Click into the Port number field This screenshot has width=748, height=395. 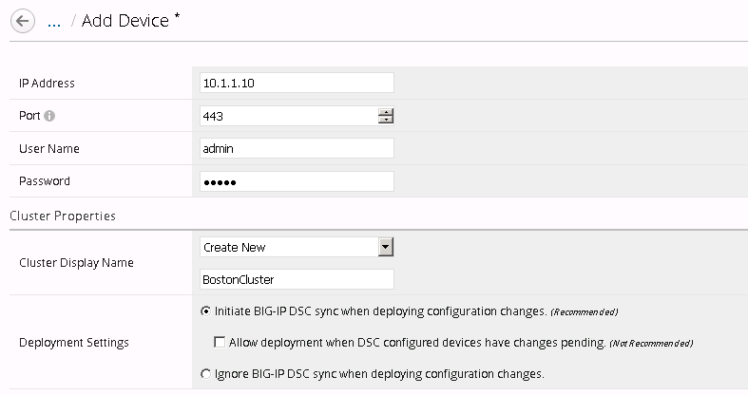point(289,116)
